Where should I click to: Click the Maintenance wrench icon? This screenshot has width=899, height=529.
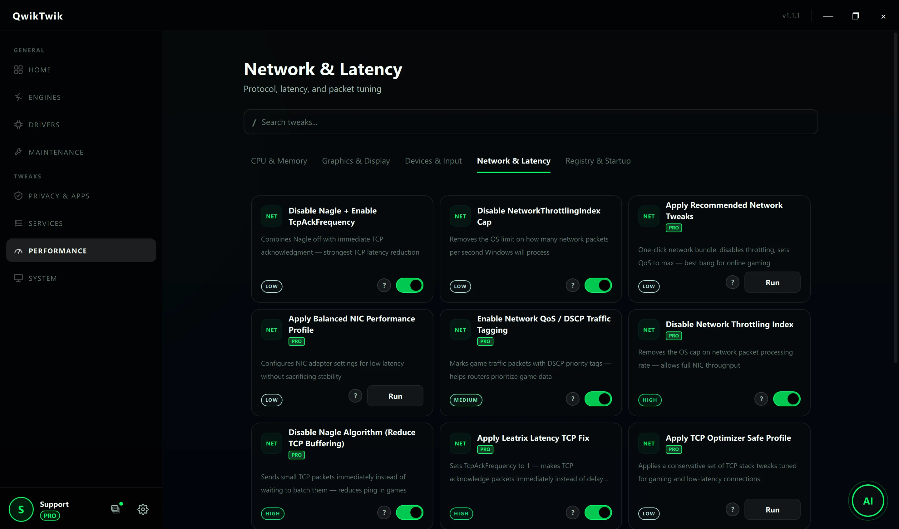pyautogui.click(x=18, y=152)
